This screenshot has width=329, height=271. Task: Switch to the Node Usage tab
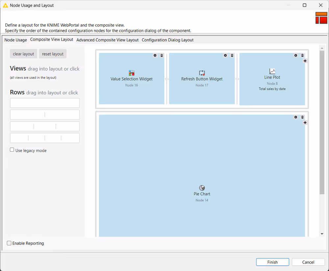click(15, 40)
